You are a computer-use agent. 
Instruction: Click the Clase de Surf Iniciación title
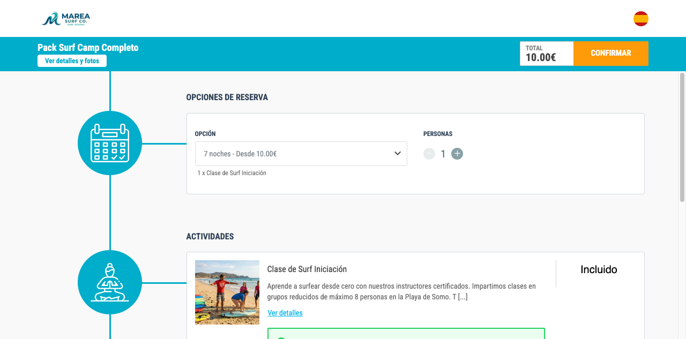(x=307, y=269)
